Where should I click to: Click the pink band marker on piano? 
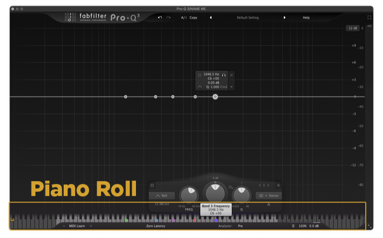click(173, 220)
